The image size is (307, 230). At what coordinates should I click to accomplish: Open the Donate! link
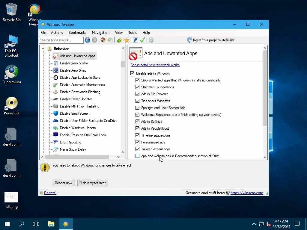click(50, 193)
